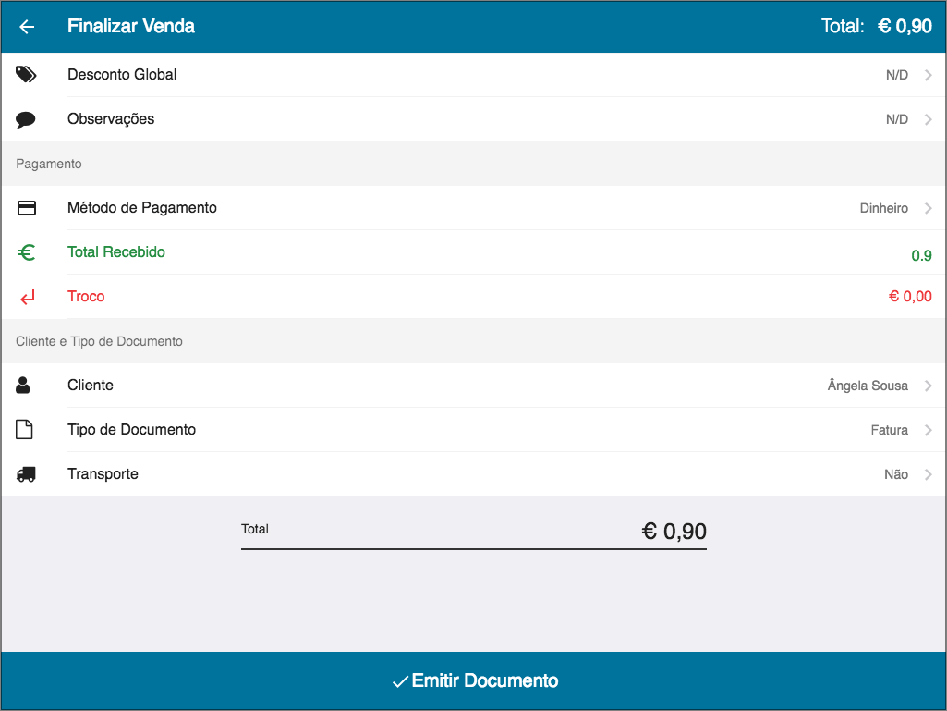947x711 pixels.
Task: Click the red return arrow icon beside Troco
Action: coord(26,296)
